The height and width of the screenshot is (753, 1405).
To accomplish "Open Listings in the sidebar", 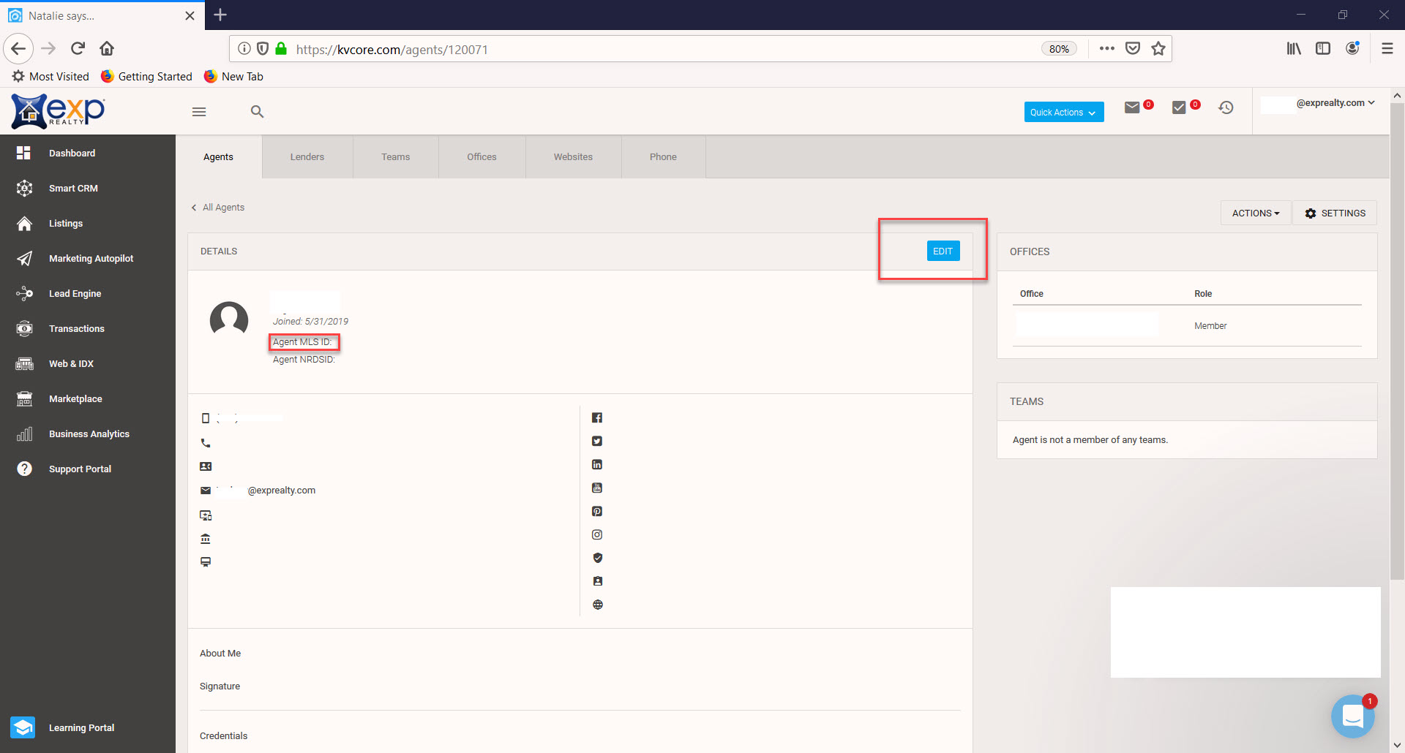I will coord(88,223).
